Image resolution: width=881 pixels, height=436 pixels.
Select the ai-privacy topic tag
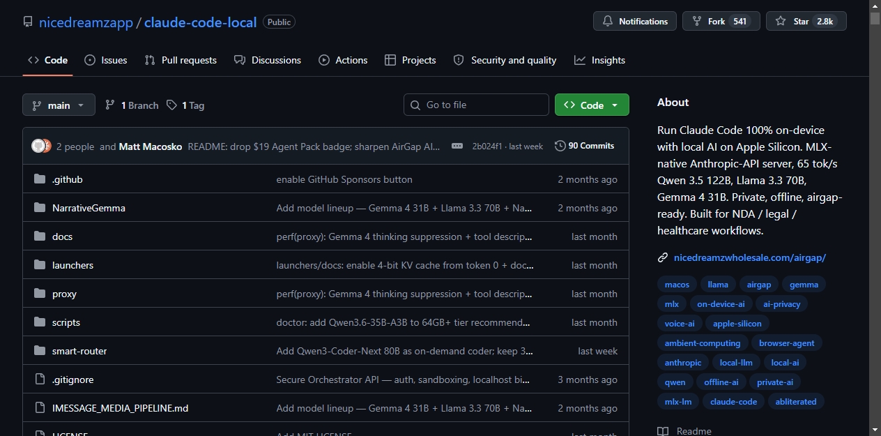782,304
